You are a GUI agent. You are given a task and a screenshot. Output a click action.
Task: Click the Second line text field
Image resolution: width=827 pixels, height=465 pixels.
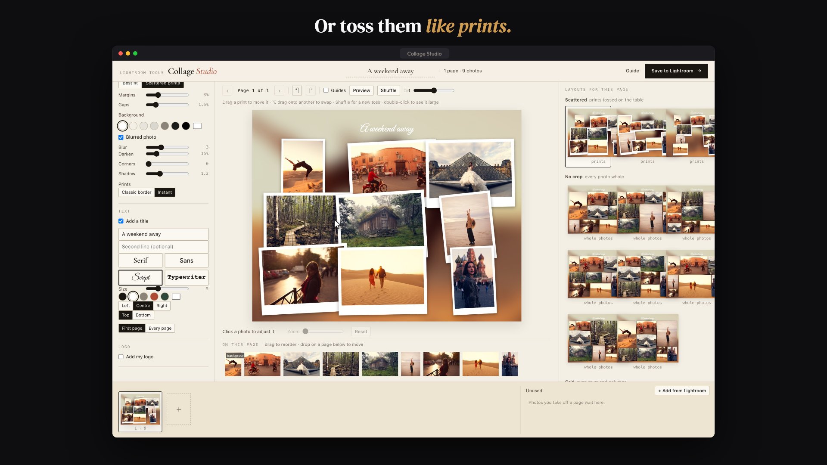(163, 247)
